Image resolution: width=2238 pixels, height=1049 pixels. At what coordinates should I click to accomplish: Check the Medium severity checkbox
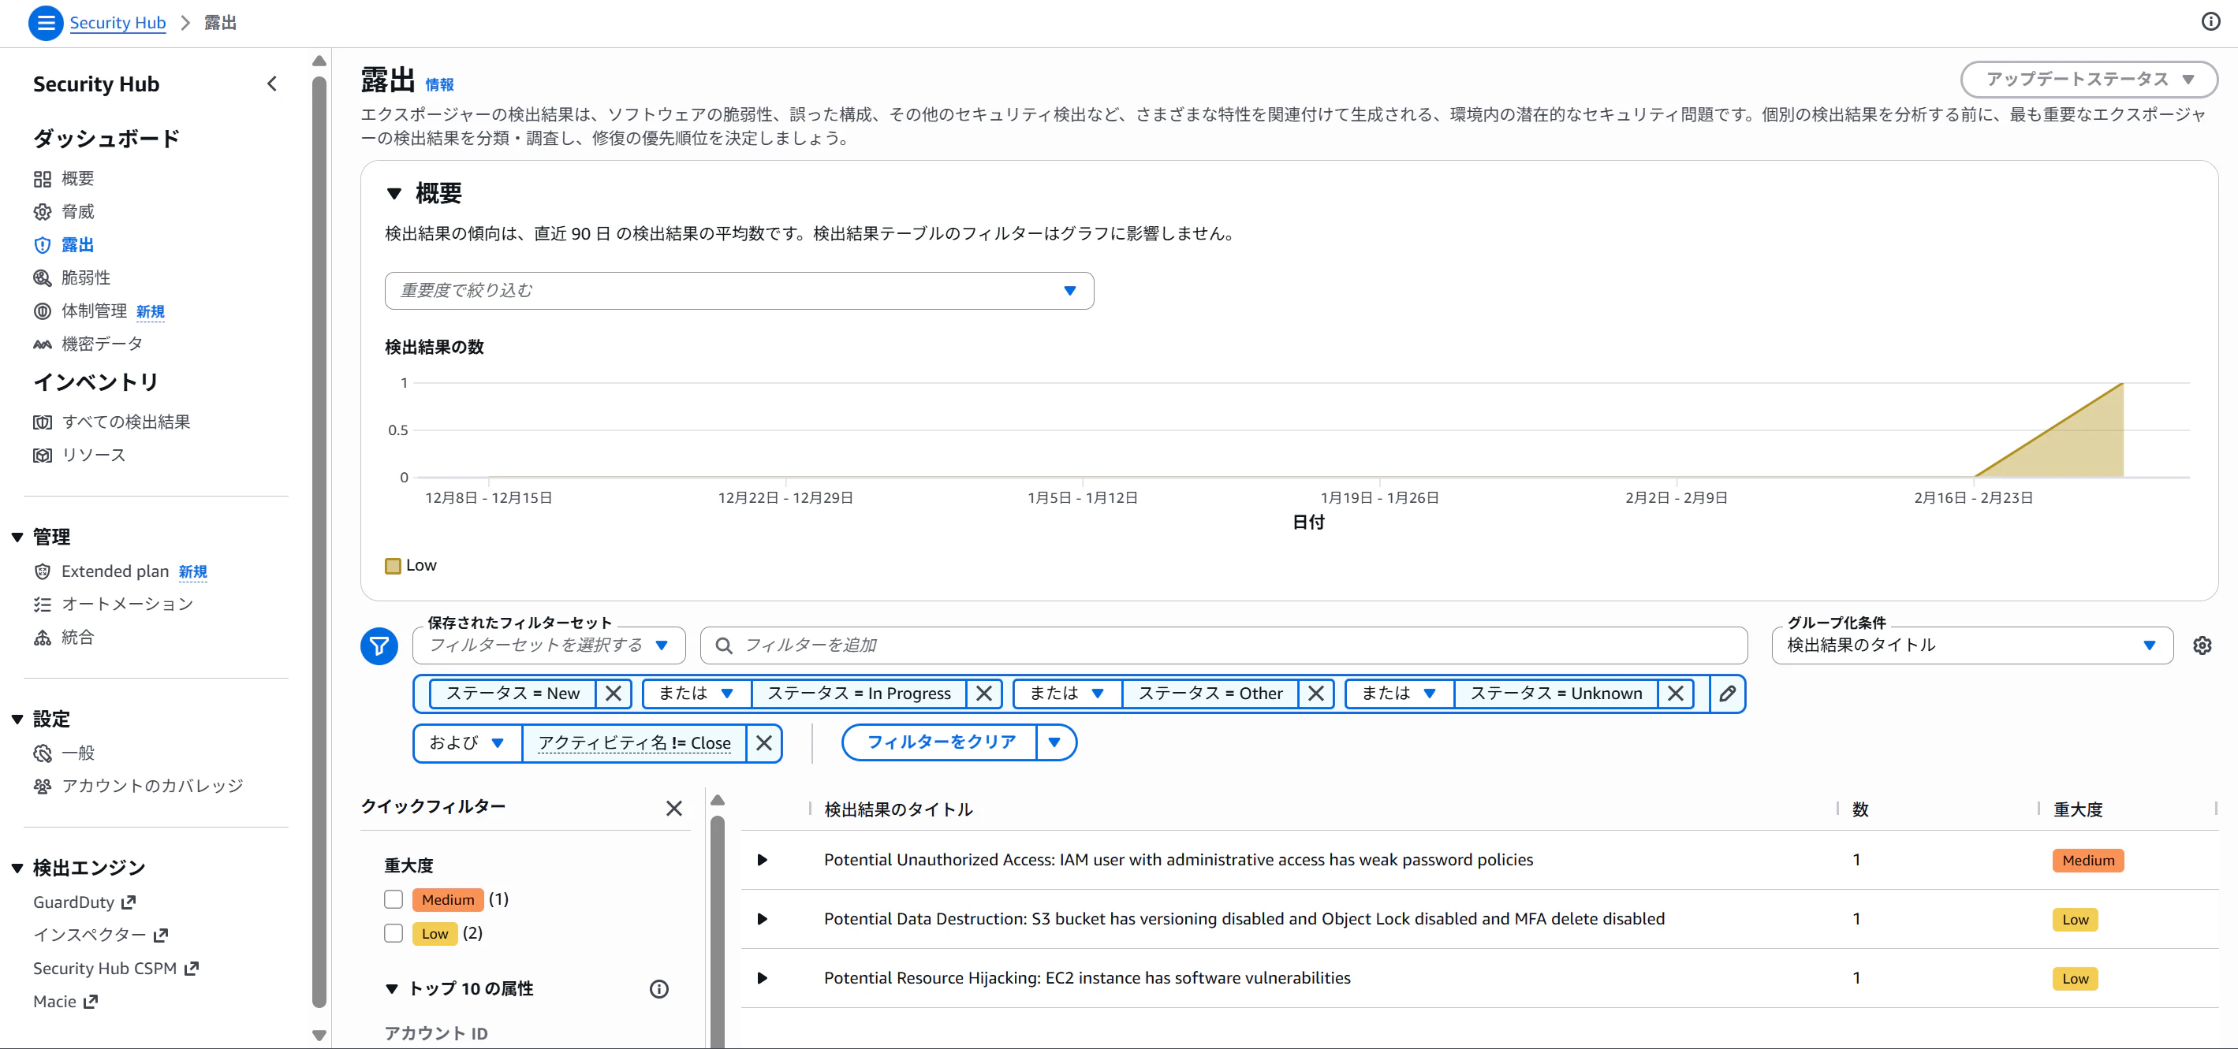(394, 898)
